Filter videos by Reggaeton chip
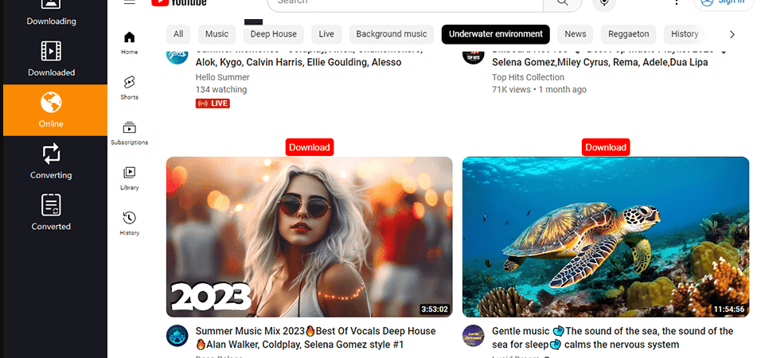This screenshot has width=761, height=358. tap(629, 34)
